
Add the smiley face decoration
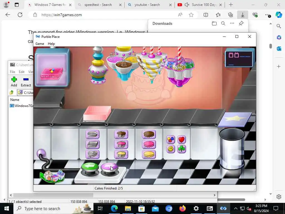point(171,149)
